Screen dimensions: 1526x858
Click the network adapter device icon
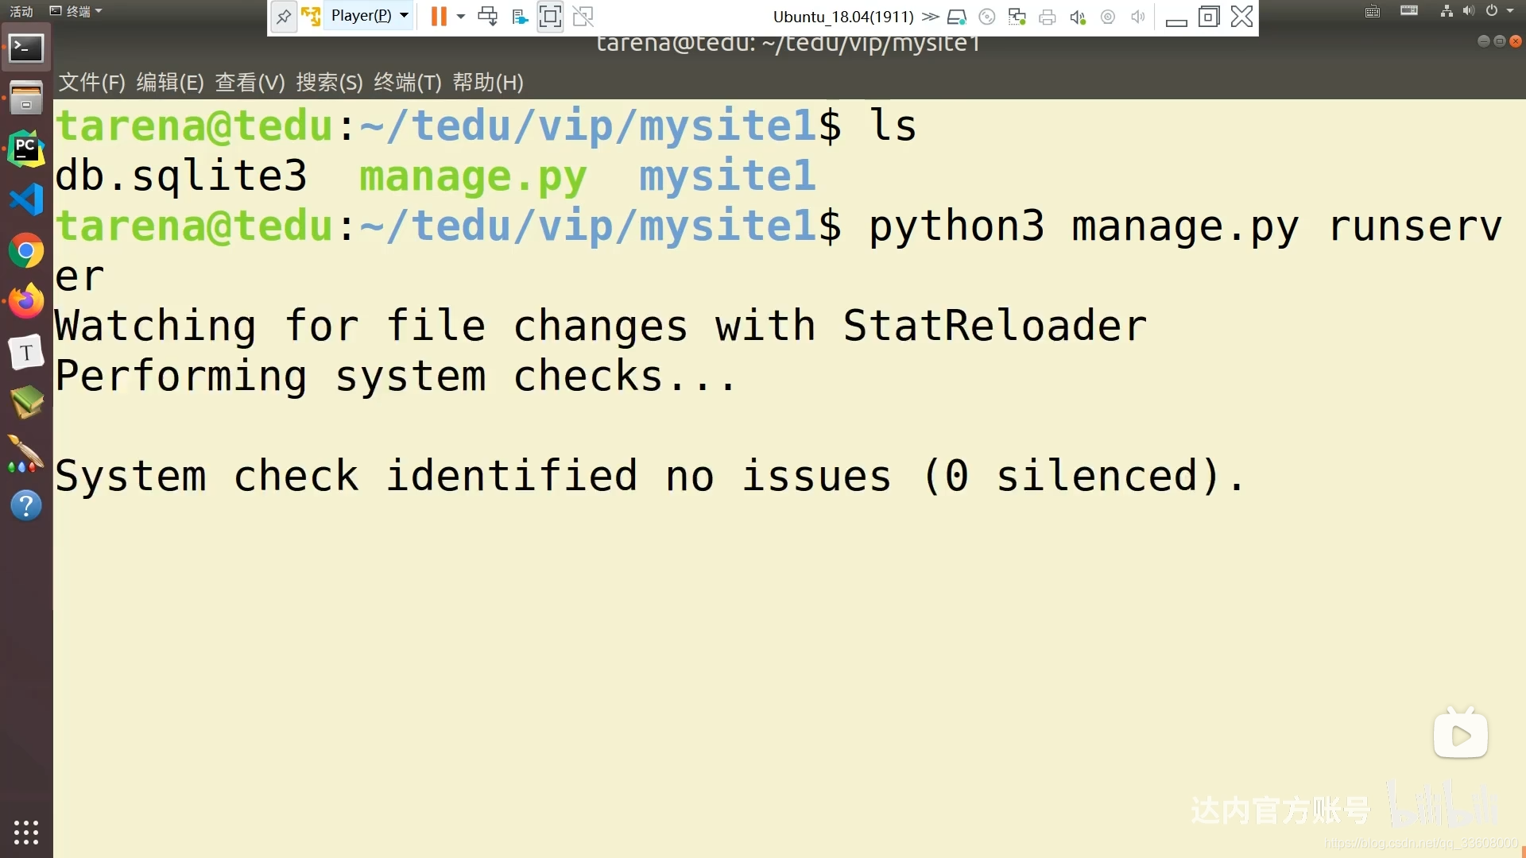pyautogui.click(x=1017, y=17)
